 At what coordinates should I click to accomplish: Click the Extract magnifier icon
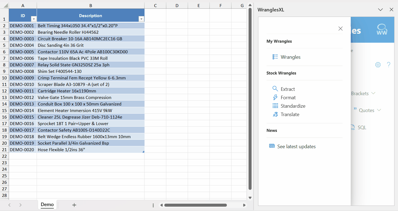click(x=275, y=89)
